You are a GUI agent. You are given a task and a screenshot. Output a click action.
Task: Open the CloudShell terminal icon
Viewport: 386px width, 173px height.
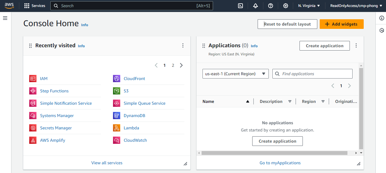pyautogui.click(x=240, y=6)
